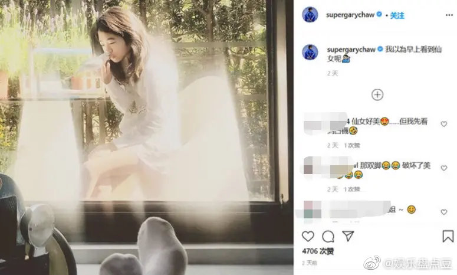Click the post photo of woman

click(x=147, y=137)
